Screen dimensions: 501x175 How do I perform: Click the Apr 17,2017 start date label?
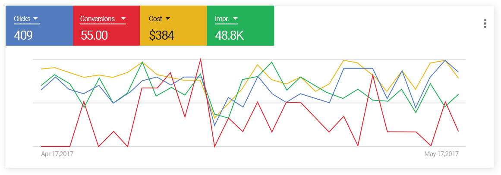pyautogui.click(x=57, y=154)
